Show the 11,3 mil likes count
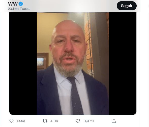 pos(88,121)
